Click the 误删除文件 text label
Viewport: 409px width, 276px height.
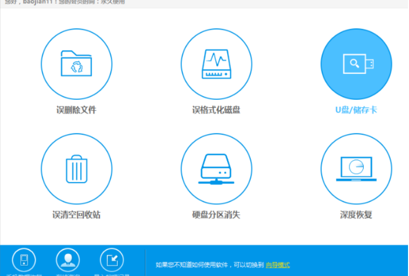tap(76, 110)
